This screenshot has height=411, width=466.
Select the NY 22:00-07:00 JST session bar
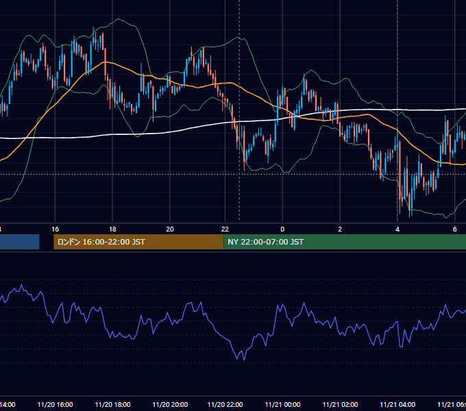345,242
